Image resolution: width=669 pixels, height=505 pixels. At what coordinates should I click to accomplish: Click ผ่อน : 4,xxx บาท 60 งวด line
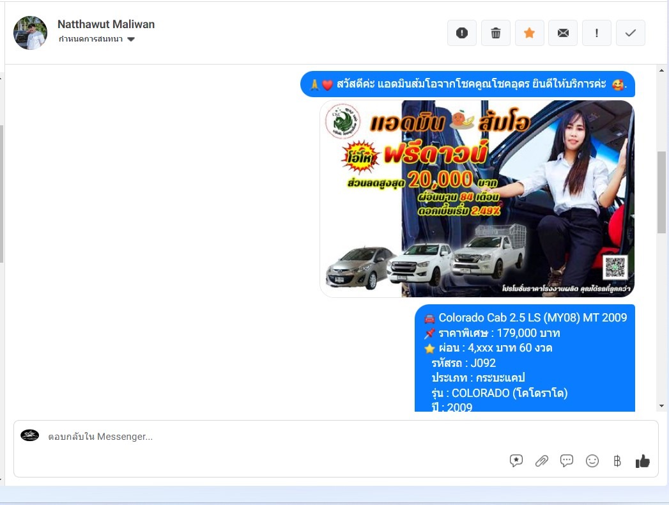495,348
